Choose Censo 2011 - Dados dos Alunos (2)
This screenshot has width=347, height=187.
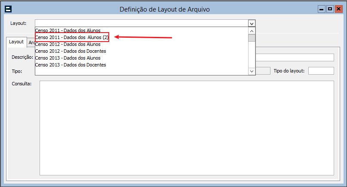tap(142, 37)
